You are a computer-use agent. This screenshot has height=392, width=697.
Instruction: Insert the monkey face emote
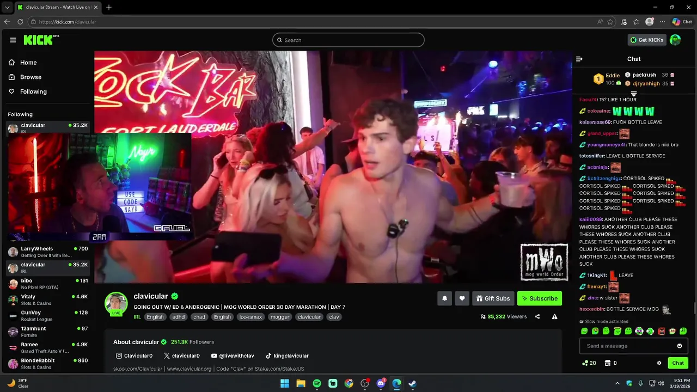[x=672, y=331]
